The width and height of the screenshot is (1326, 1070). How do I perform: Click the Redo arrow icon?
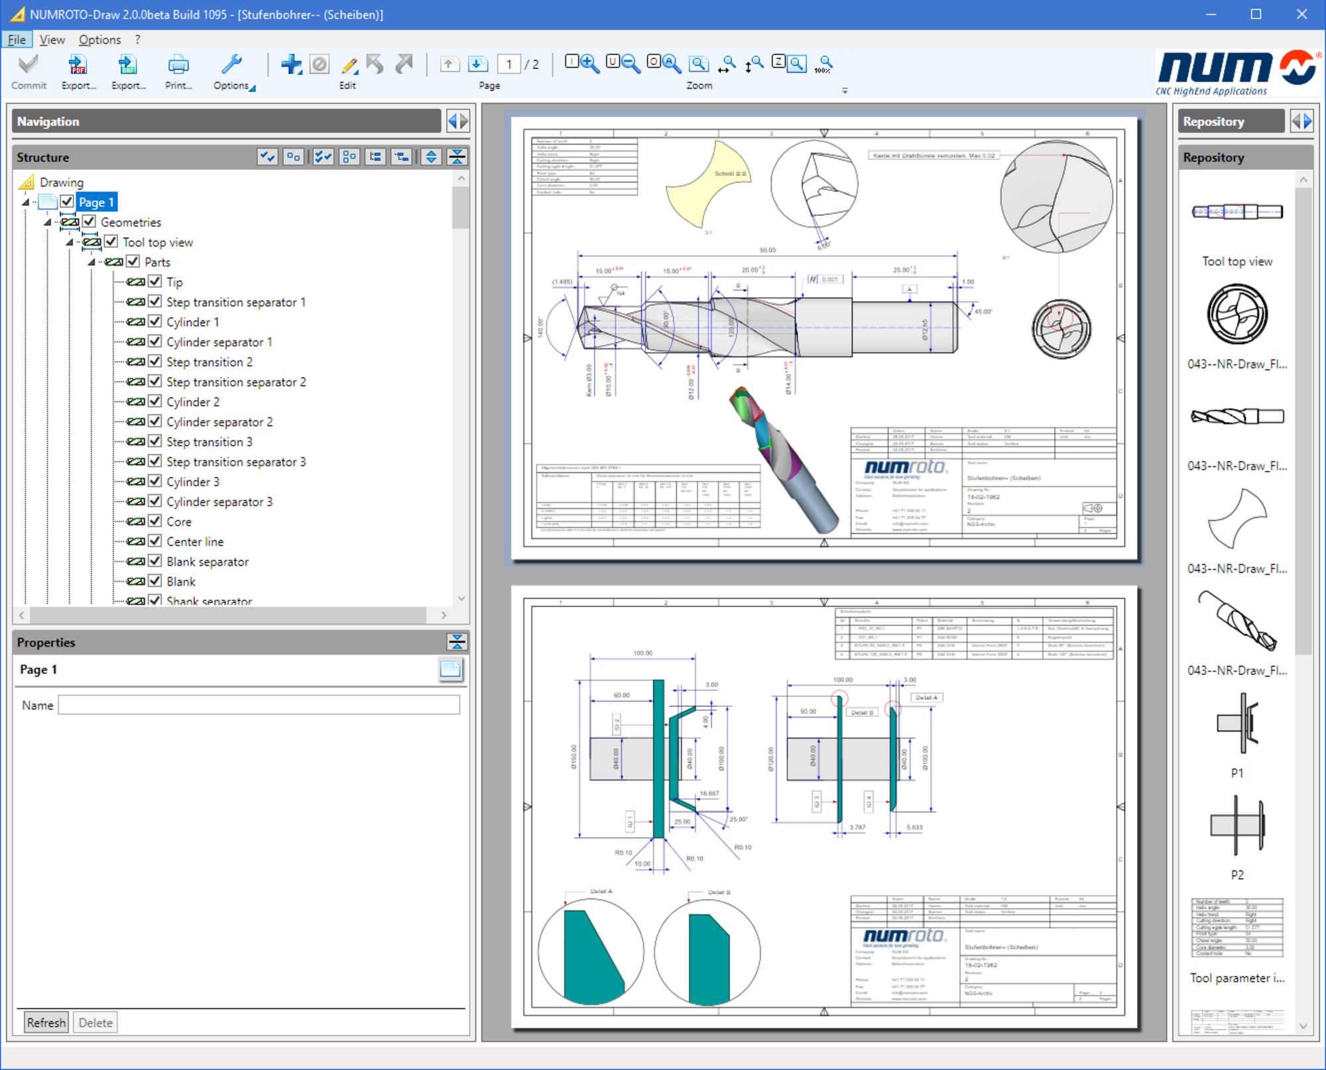(x=404, y=64)
